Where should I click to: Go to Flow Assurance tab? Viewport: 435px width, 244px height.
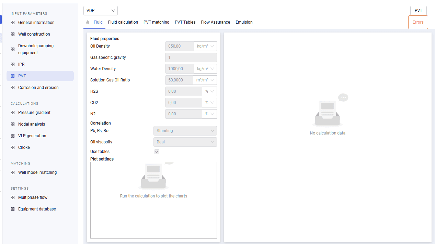tap(216, 22)
